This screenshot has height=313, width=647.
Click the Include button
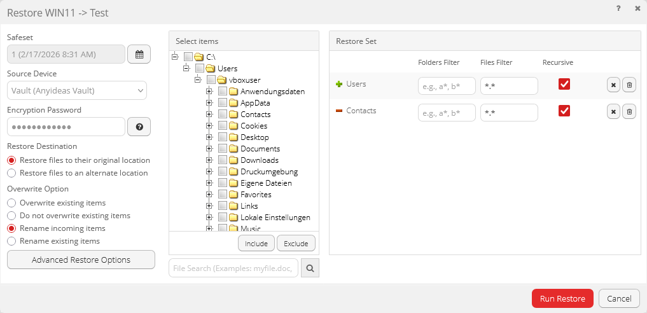click(x=256, y=244)
